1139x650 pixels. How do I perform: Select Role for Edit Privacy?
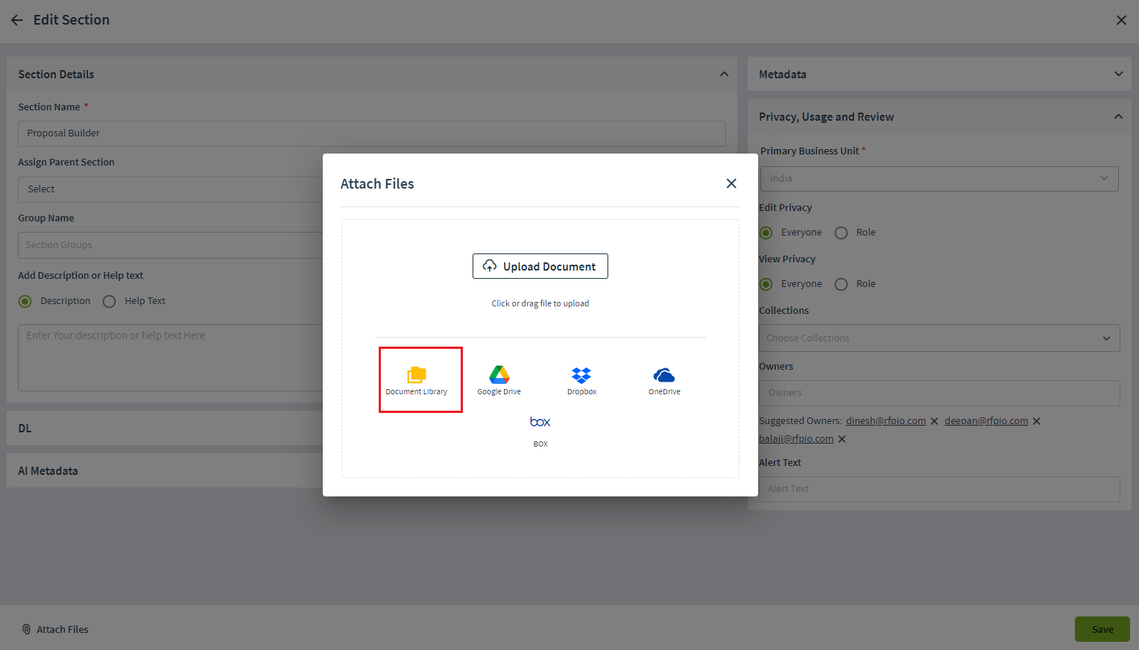(x=842, y=233)
